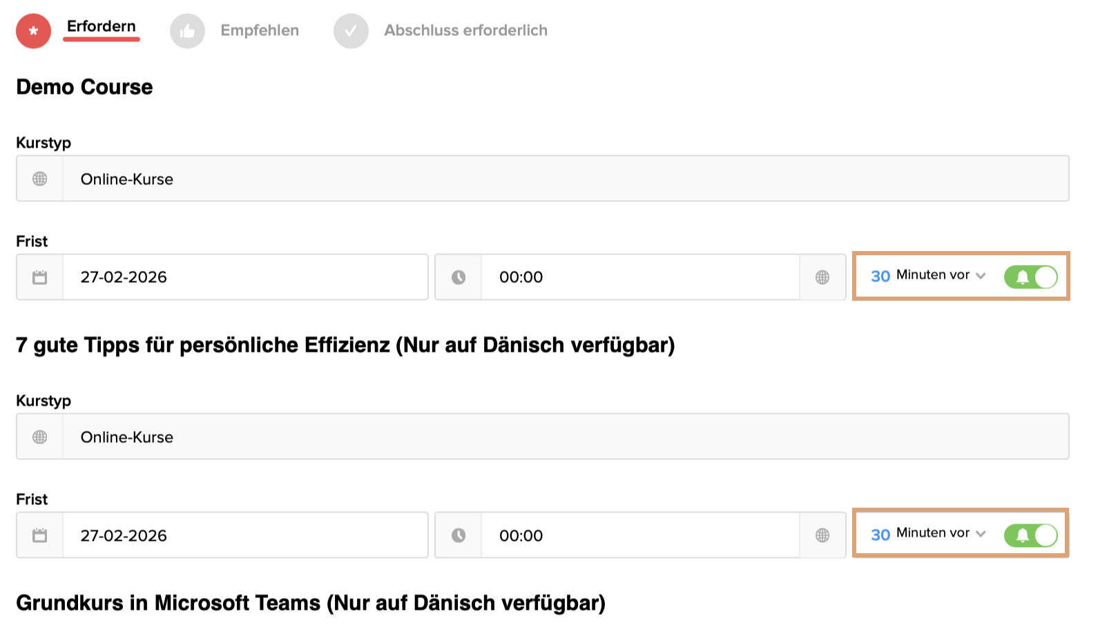This screenshot has height=636, width=1098.
Task: Select the Erfordern tab label
Action: 102,26
